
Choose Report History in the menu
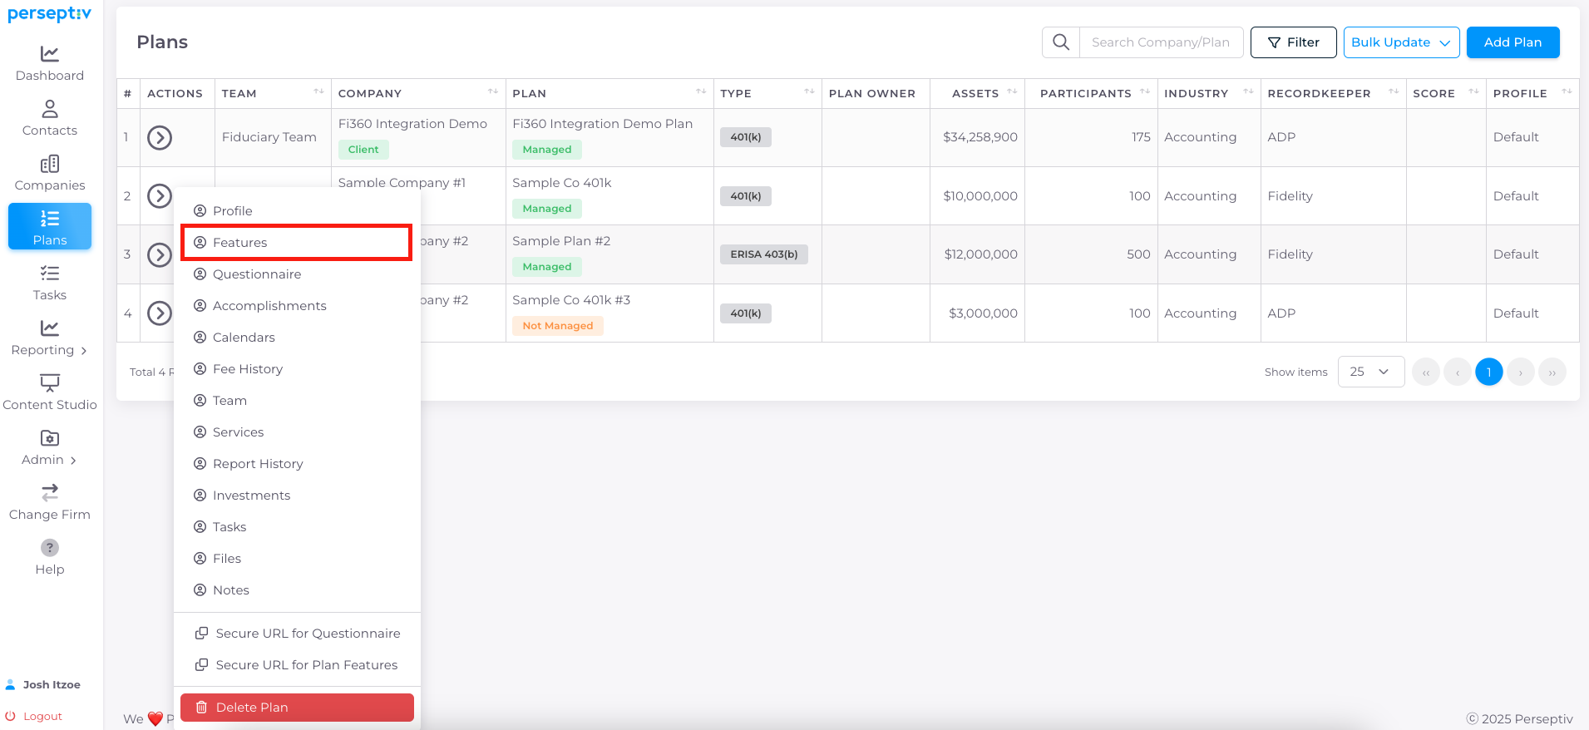pyautogui.click(x=297, y=464)
